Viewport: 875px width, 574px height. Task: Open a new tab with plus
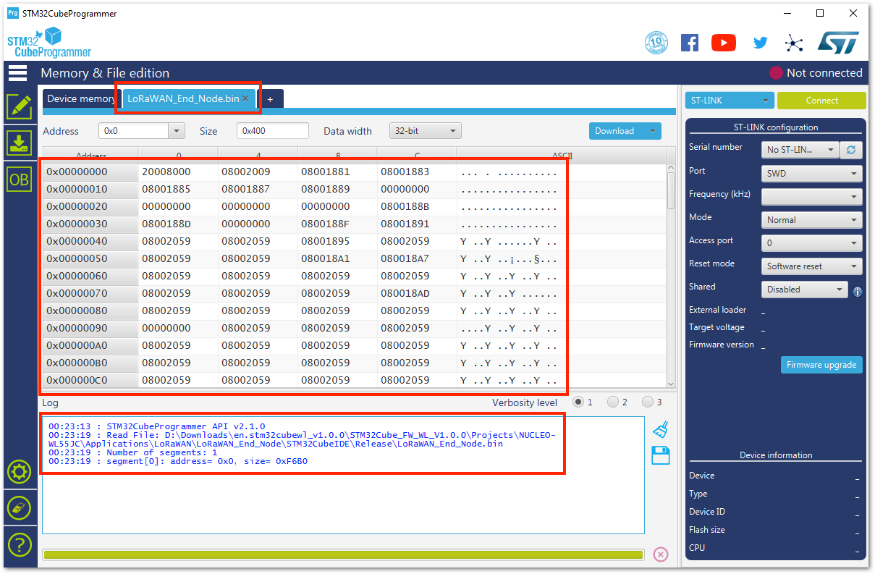(270, 98)
